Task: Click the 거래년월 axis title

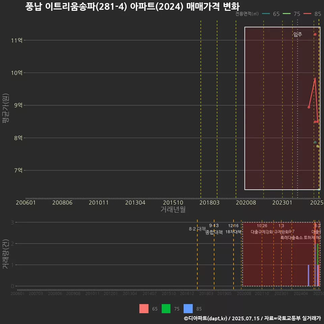Action: coord(173,209)
